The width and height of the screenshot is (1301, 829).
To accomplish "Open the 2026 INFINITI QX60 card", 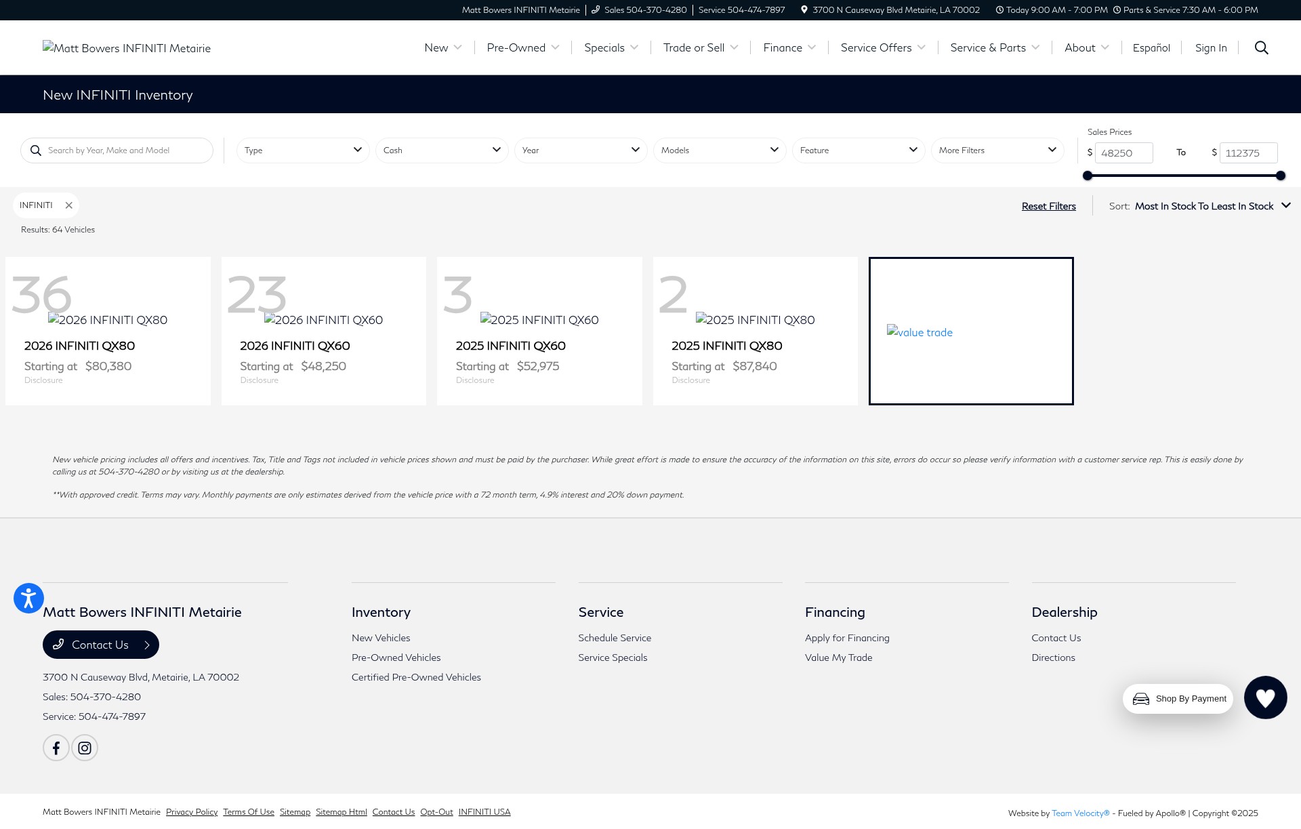I will (323, 331).
